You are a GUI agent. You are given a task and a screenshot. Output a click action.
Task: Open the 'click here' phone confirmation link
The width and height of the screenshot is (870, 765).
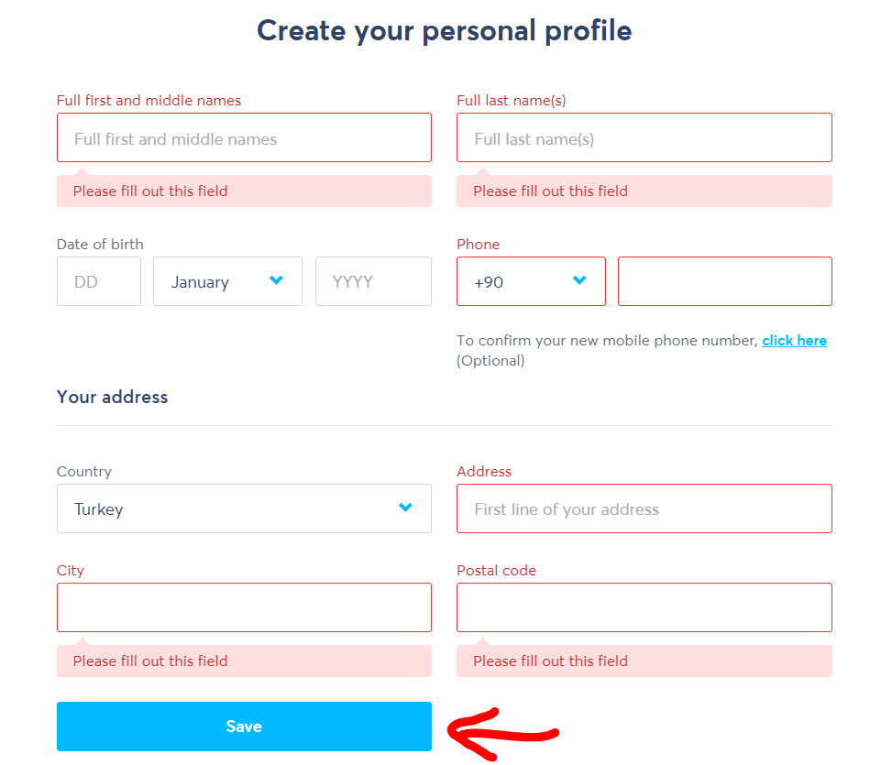[x=794, y=341]
